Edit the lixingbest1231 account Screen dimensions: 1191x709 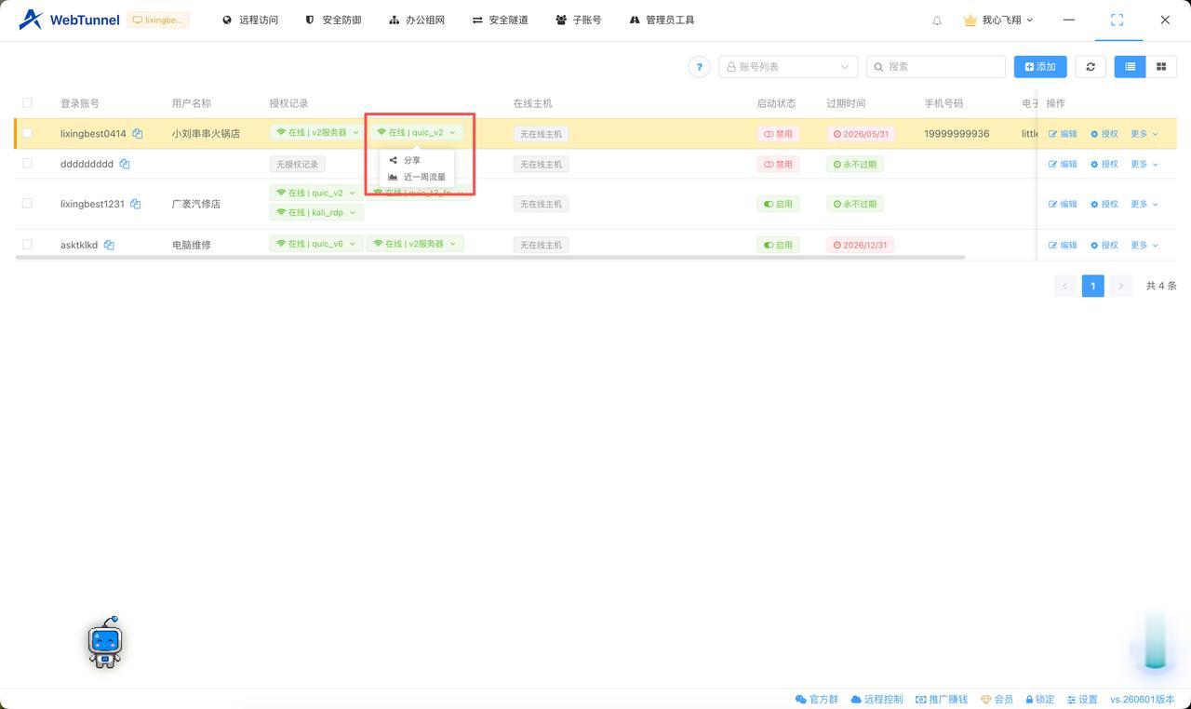pos(1063,204)
